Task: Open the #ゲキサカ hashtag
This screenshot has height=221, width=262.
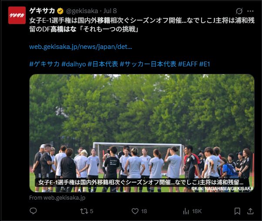Action: 44,64
